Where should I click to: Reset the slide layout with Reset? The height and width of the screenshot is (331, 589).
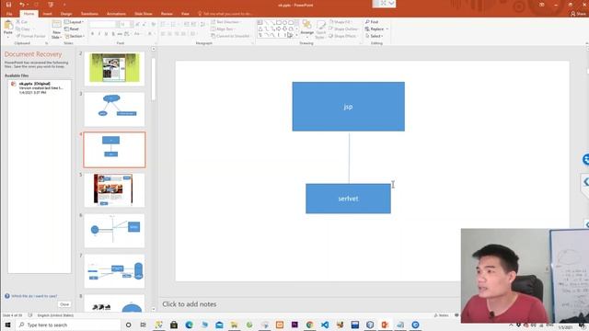(72, 29)
